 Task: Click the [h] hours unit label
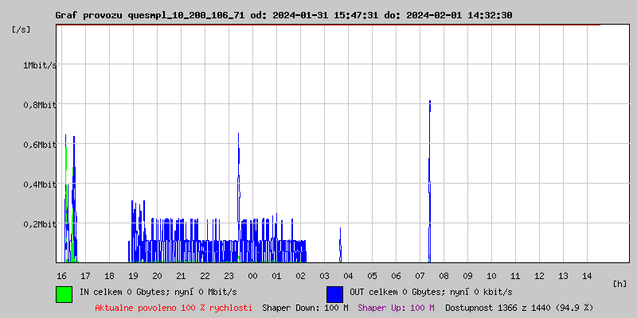click(x=620, y=284)
